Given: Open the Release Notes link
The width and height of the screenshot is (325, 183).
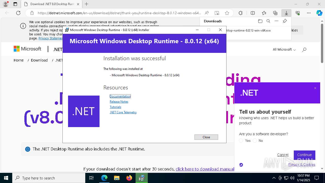Looking at the screenshot, I should click(x=119, y=101).
